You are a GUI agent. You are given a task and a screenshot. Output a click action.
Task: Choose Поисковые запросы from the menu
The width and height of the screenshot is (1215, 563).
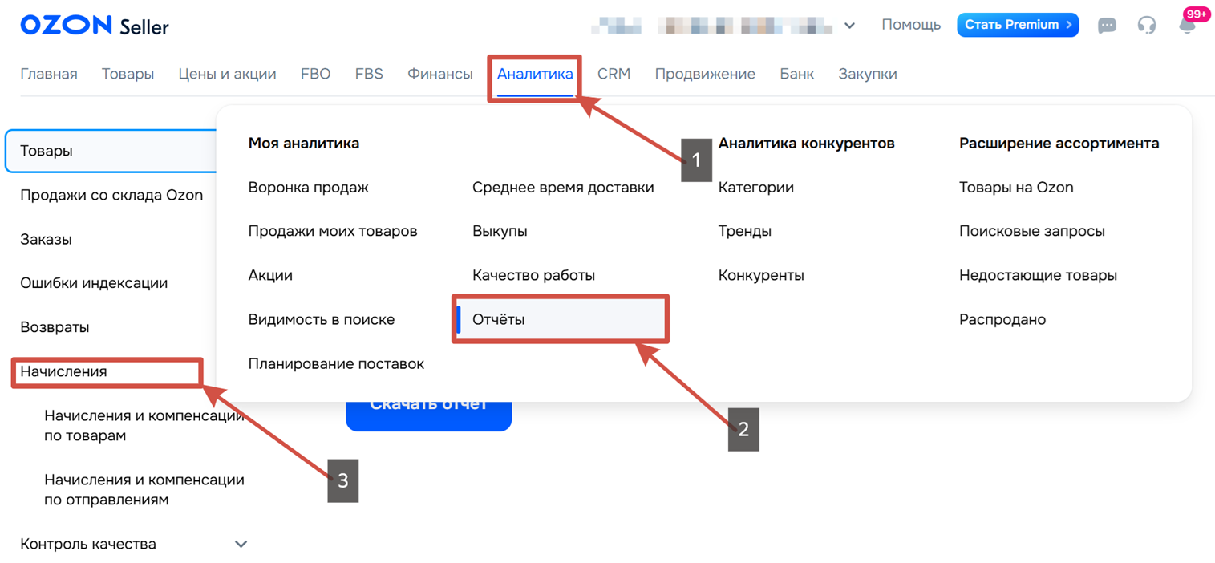click(x=1031, y=231)
